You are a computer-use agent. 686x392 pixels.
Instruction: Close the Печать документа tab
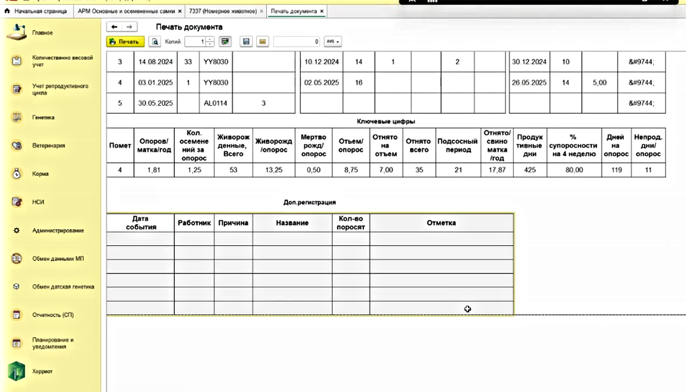(x=322, y=11)
